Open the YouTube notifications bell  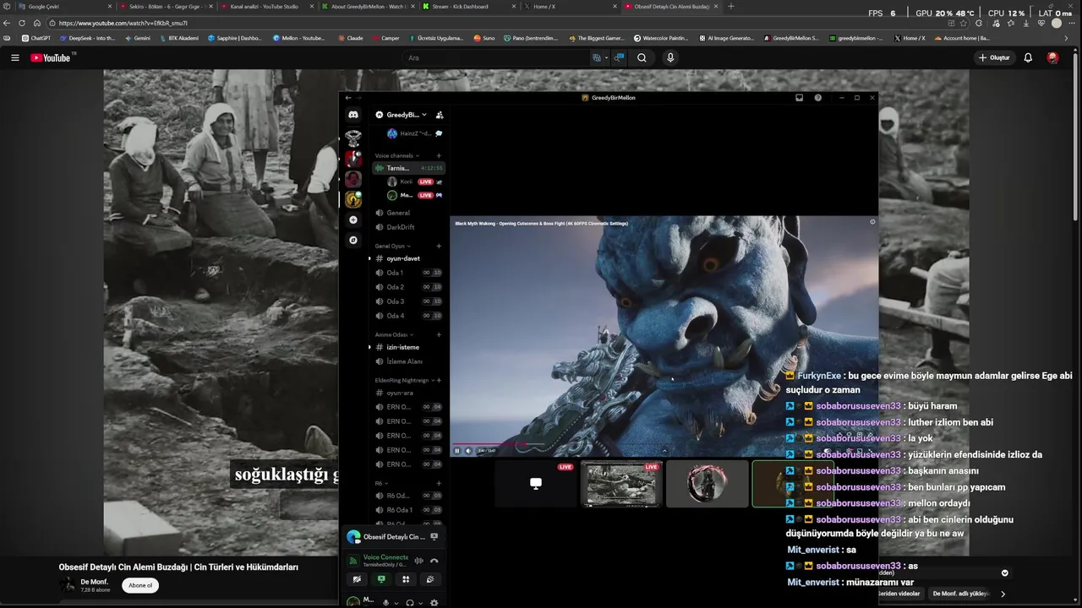click(1028, 57)
